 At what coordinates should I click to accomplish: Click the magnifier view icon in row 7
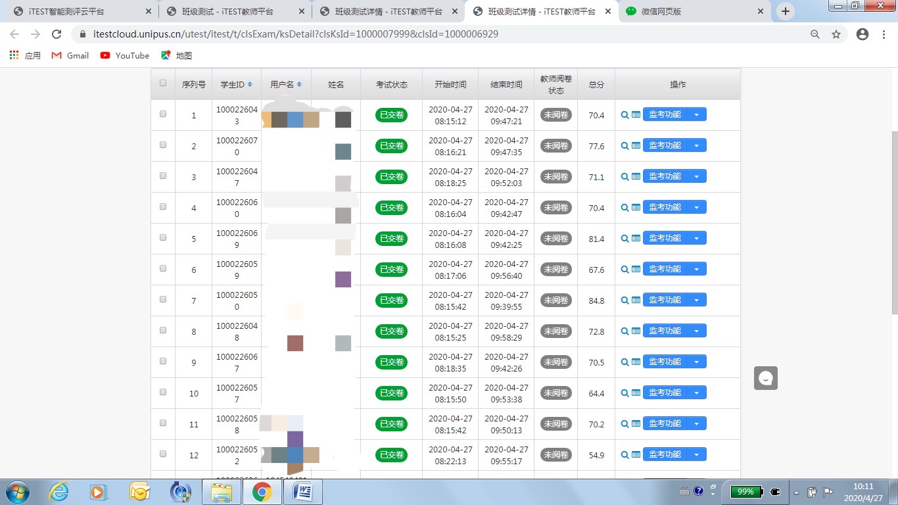(625, 301)
